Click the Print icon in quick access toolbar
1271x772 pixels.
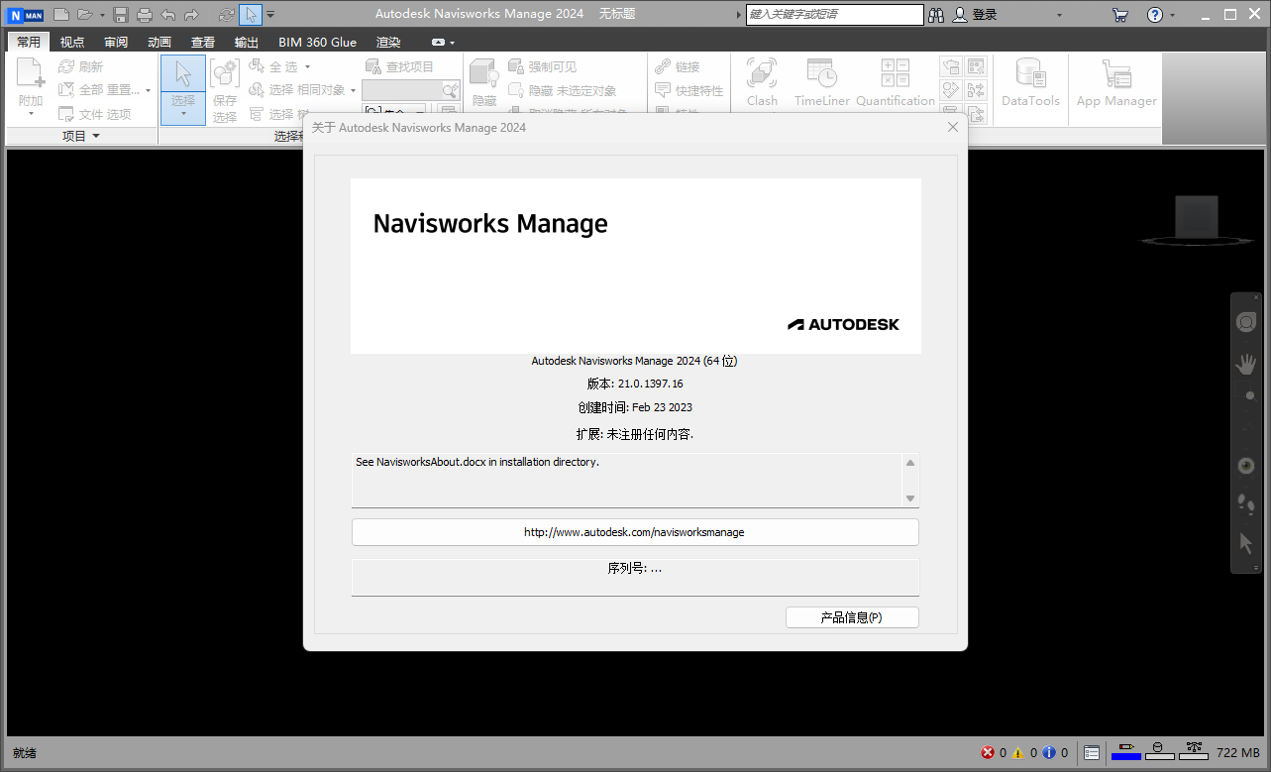pos(145,15)
